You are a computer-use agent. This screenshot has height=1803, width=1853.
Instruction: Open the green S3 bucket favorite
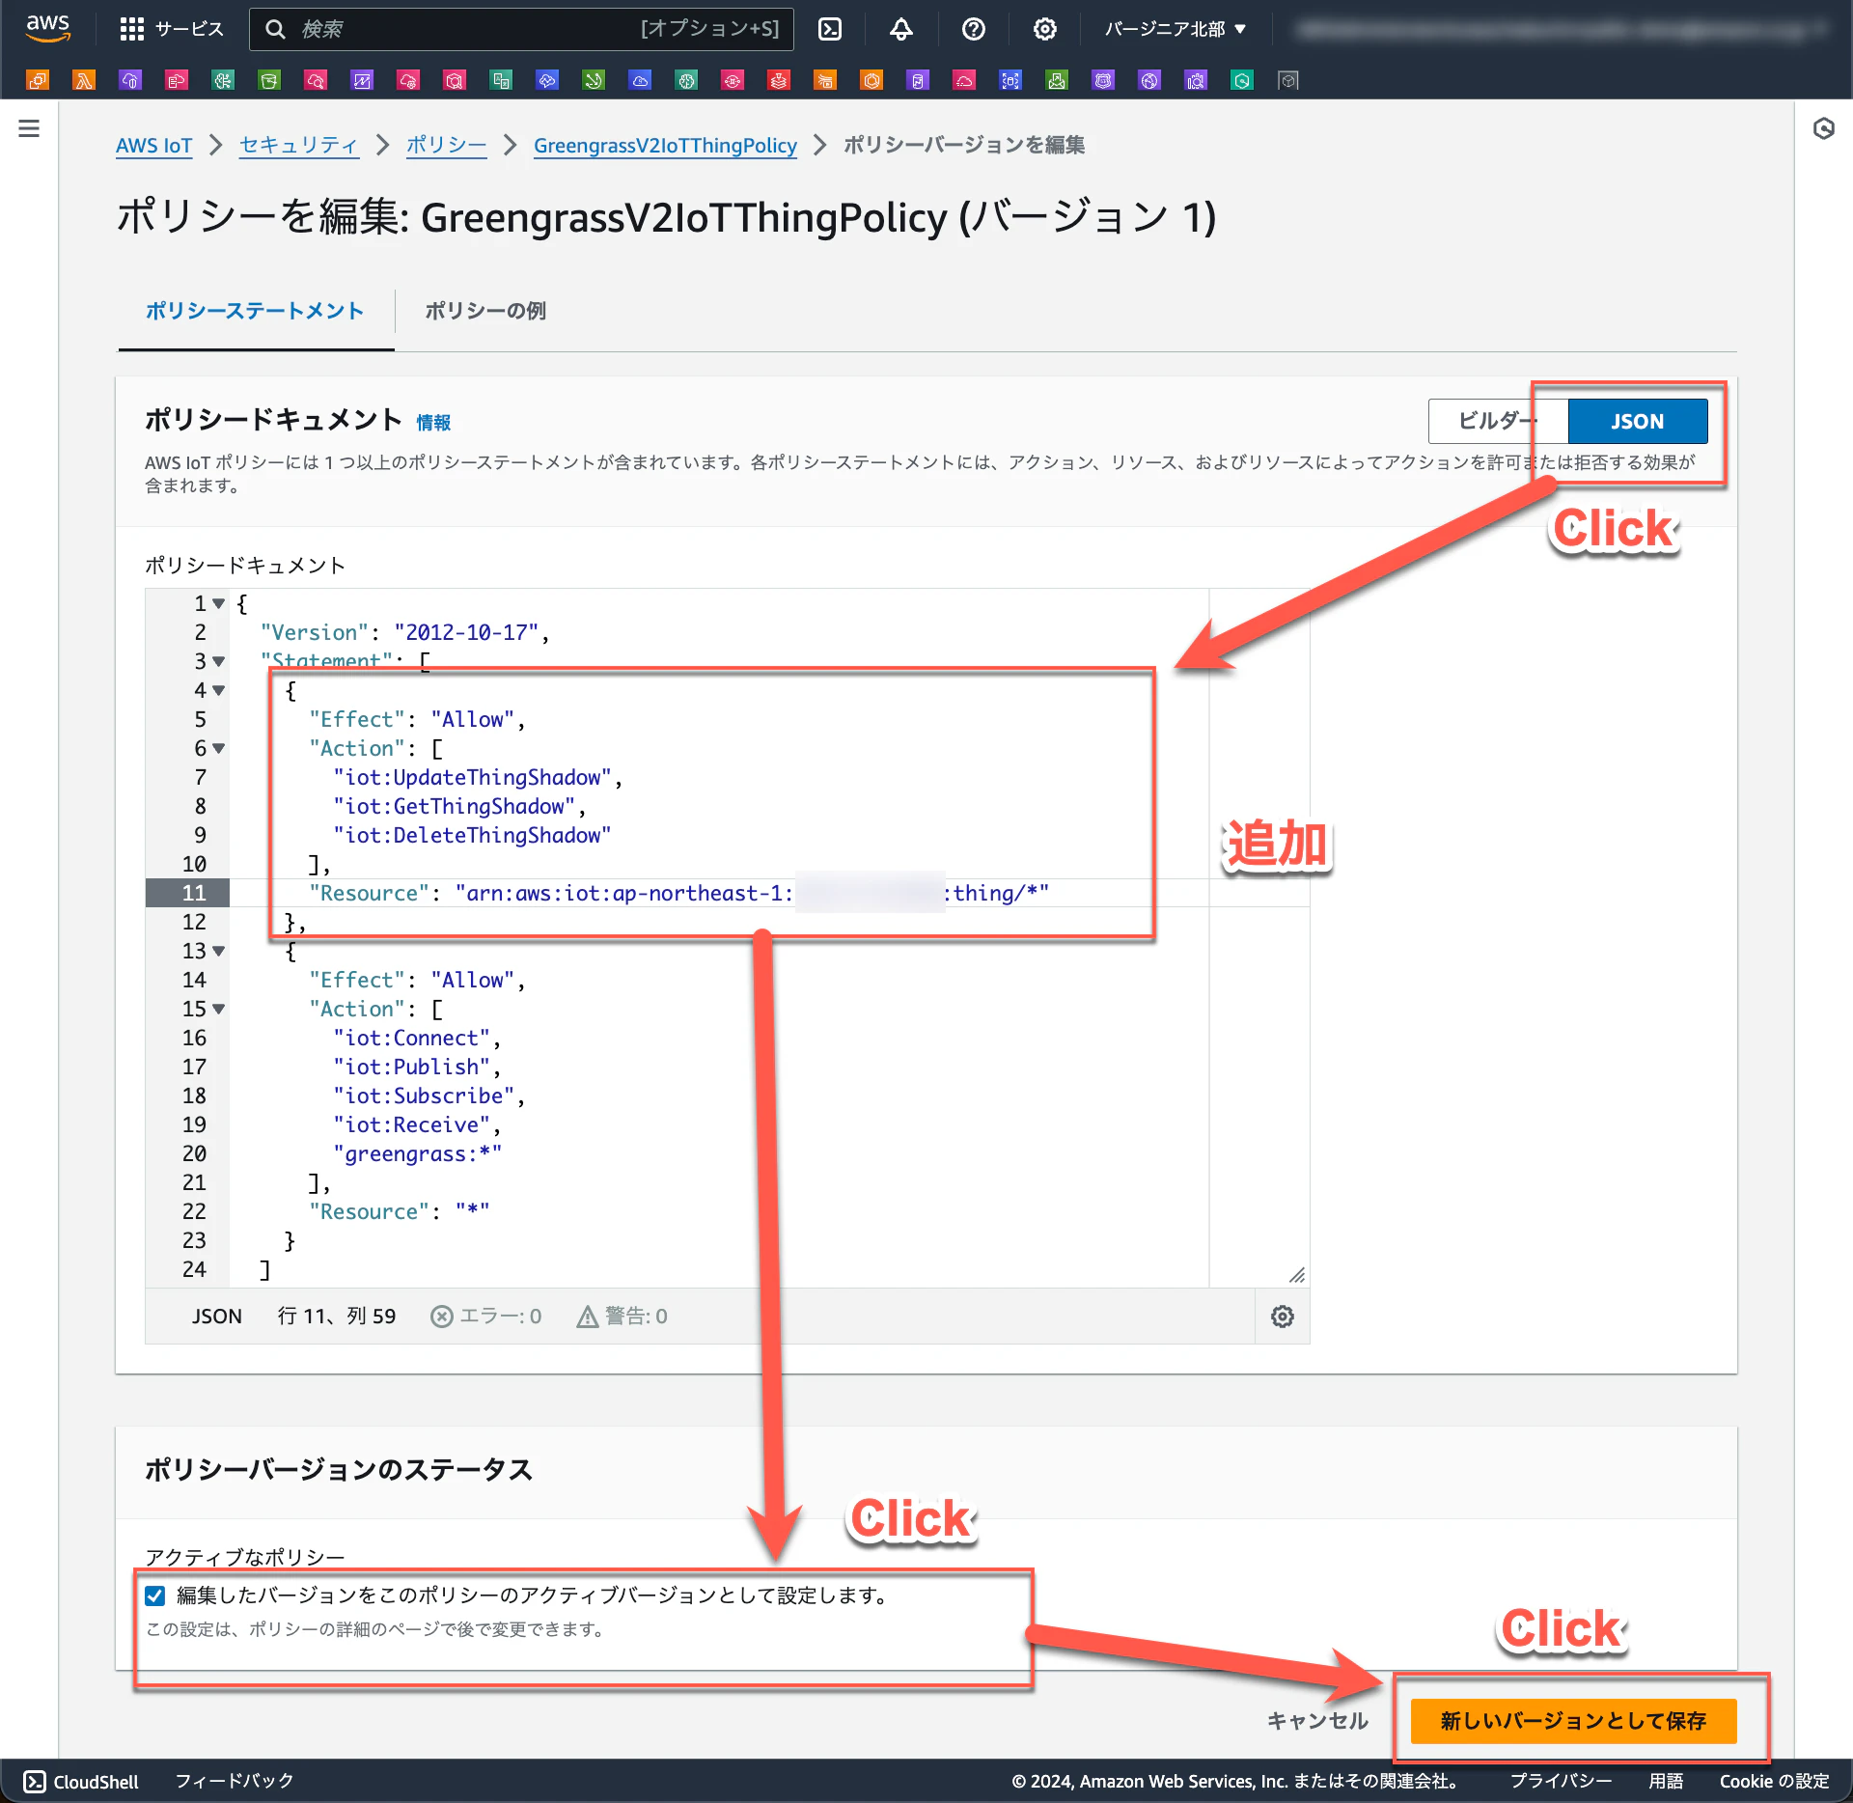269,80
